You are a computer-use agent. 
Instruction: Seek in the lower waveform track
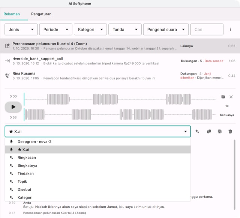(120, 114)
